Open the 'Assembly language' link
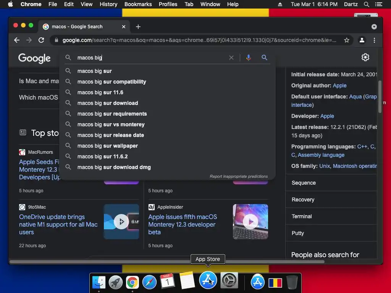The height and width of the screenshot is (293, 391). pyautogui.click(x=321, y=155)
